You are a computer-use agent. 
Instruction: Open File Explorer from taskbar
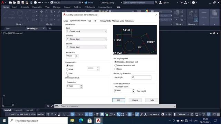[72, 121]
